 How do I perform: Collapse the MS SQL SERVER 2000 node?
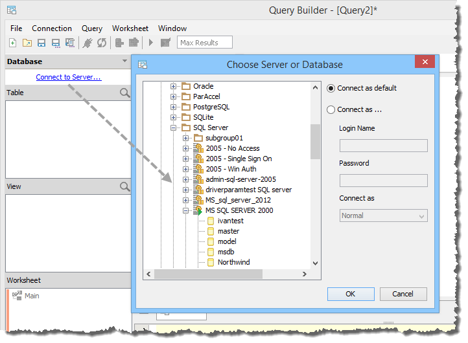pyautogui.click(x=185, y=211)
